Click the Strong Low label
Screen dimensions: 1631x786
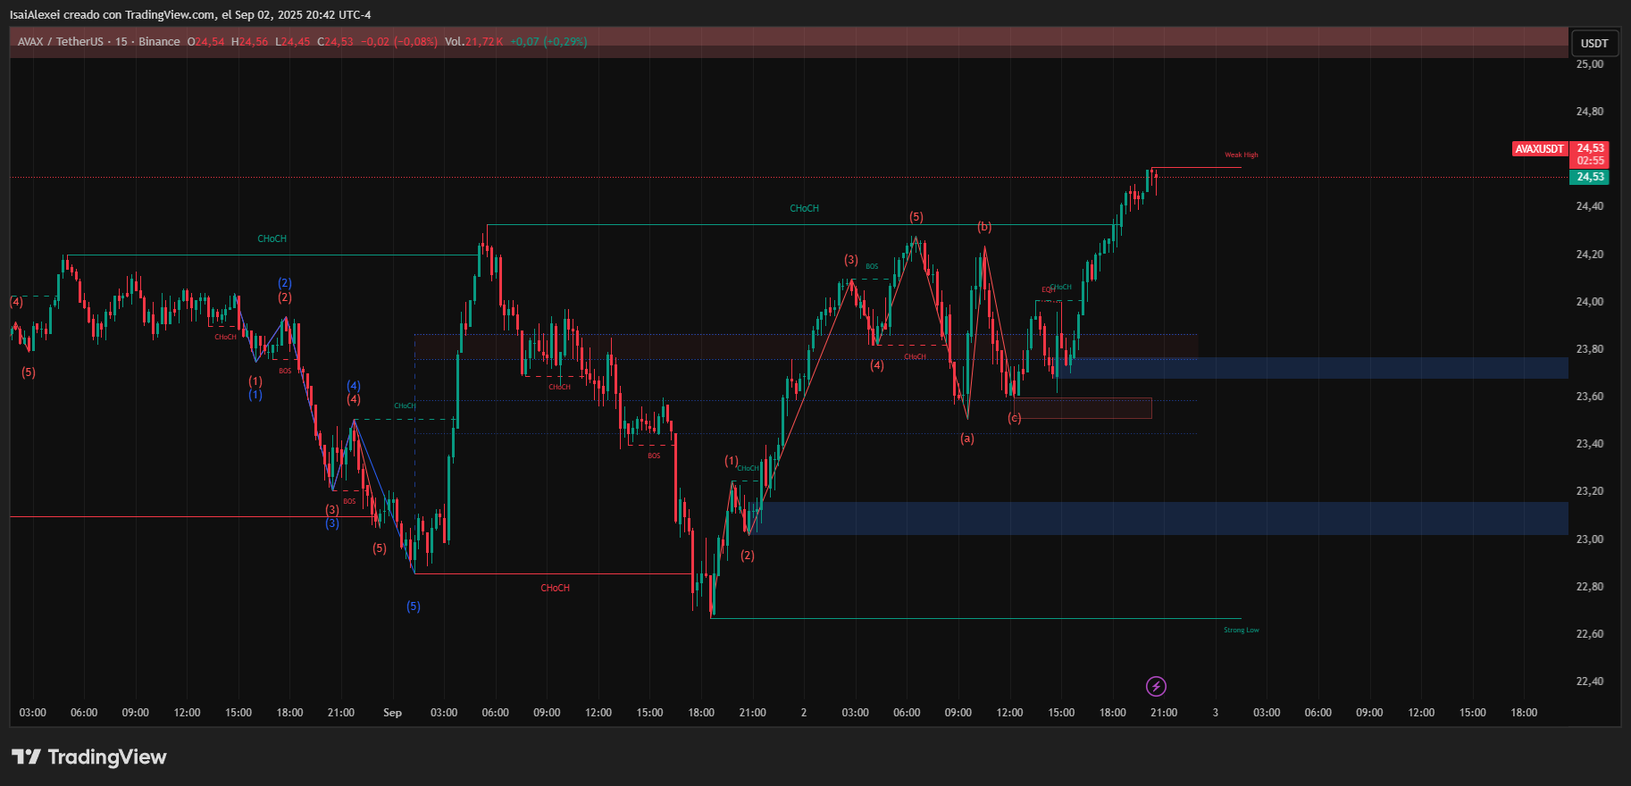pyautogui.click(x=1241, y=631)
